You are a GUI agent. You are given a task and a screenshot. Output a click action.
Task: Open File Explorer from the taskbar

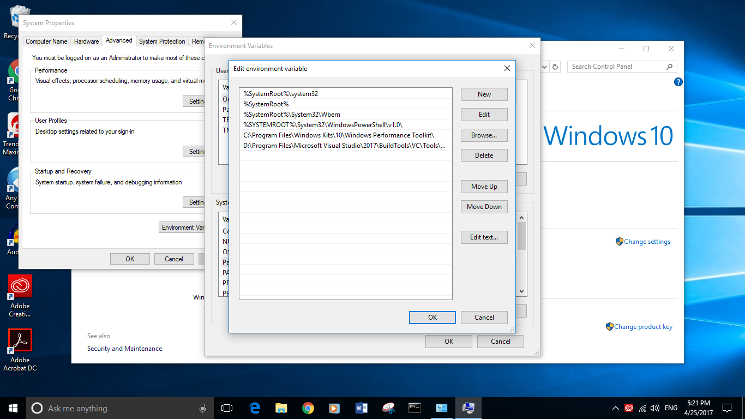tap(281, 408)
